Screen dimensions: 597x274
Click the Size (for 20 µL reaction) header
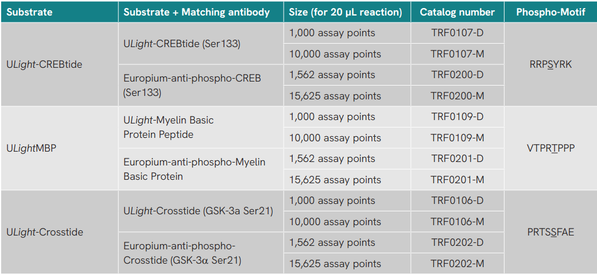coord(346,12)
